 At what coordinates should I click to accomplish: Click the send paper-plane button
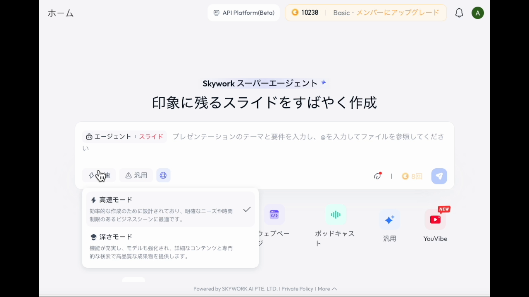pyautogui.click(x=439, y=176)
